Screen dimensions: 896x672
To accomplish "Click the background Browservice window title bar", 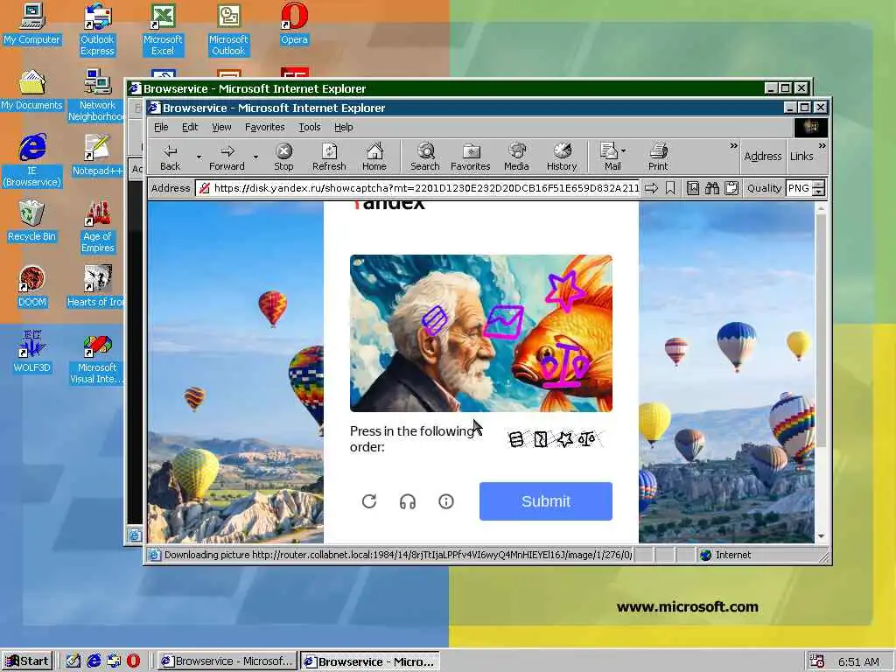I will click(445, 88).
